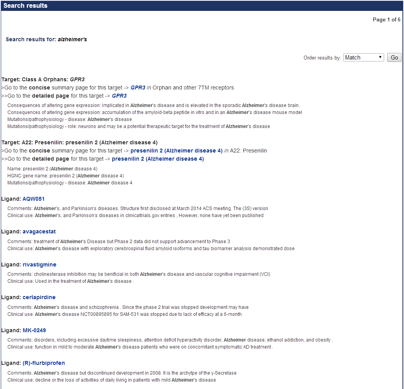Go to the cerlapirdine ligand page
Image resolution: width=404 pixels, height=389 pixels.
click(x=39, y=297)
